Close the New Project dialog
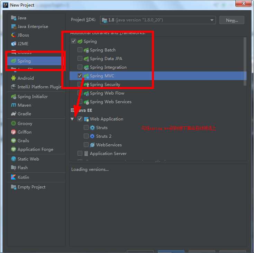The height and width of the screenshot is (253, 254). pos(244,3)
